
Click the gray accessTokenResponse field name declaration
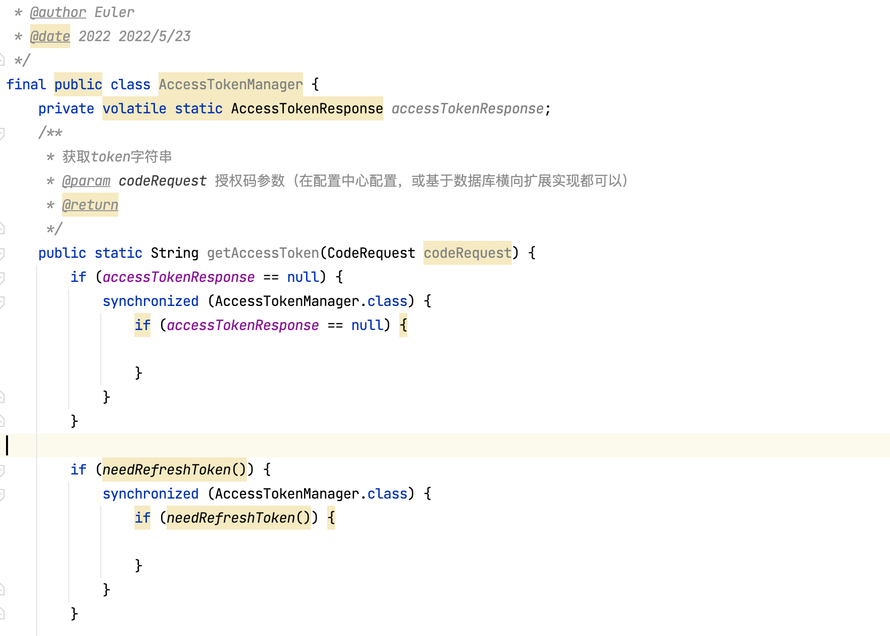pos(468,108)
